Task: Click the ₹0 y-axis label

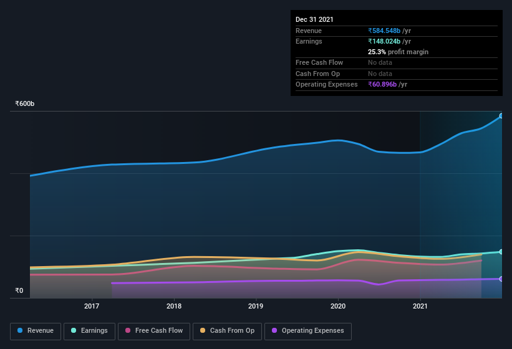Action: pos(19,290)
